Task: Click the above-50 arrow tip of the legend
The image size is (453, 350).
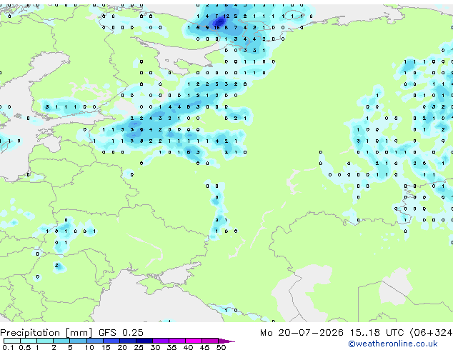Action: click(226, 341)
